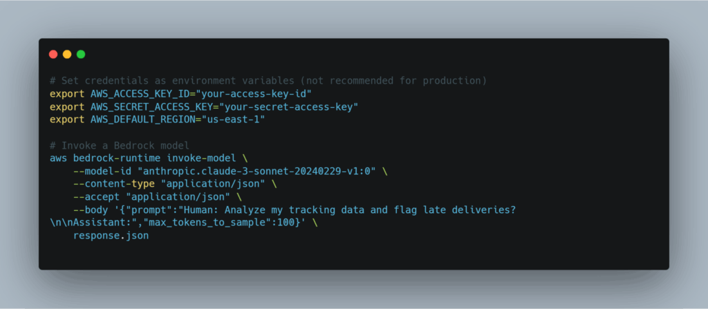Click the red close dot
708x309 pixels.
(x=53, y=54)
